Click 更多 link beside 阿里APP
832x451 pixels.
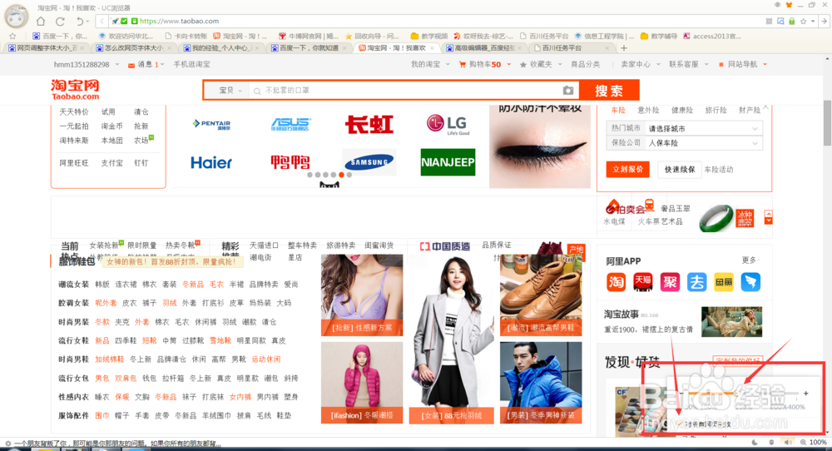click(750, 260)
